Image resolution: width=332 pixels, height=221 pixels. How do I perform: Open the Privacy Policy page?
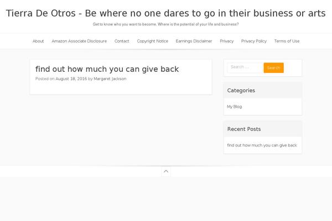pyautogui.click(x=254, y=41)
